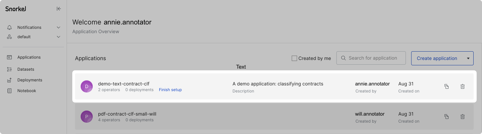Copy the demo-text-contract-clf application

click(447, 86)
